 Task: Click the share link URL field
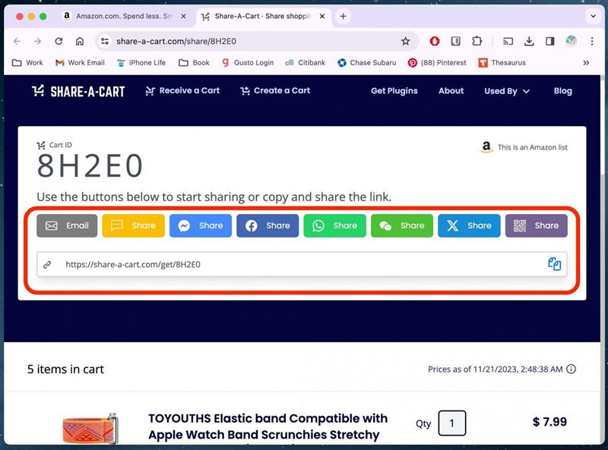tap(289, 264)
